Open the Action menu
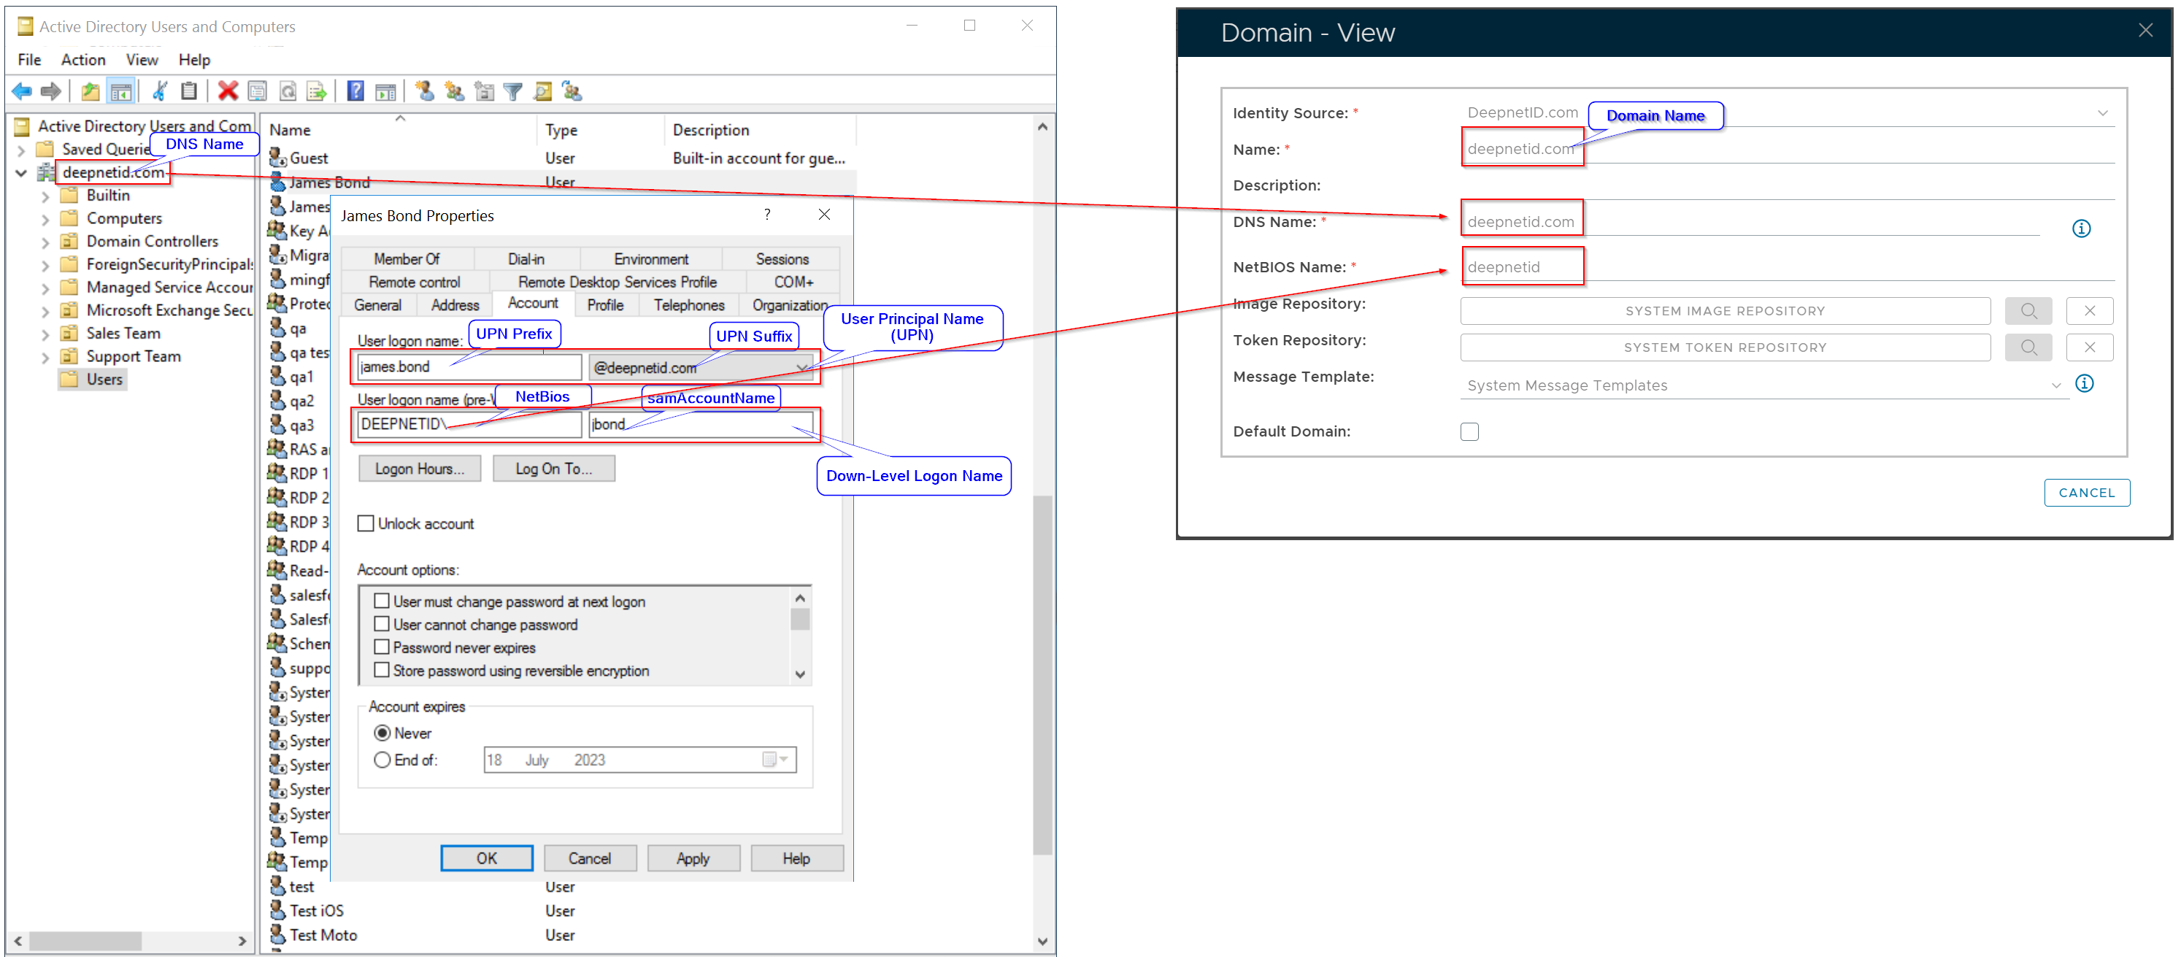Viewport: 2181px width, 957px height. pos(83,59)
